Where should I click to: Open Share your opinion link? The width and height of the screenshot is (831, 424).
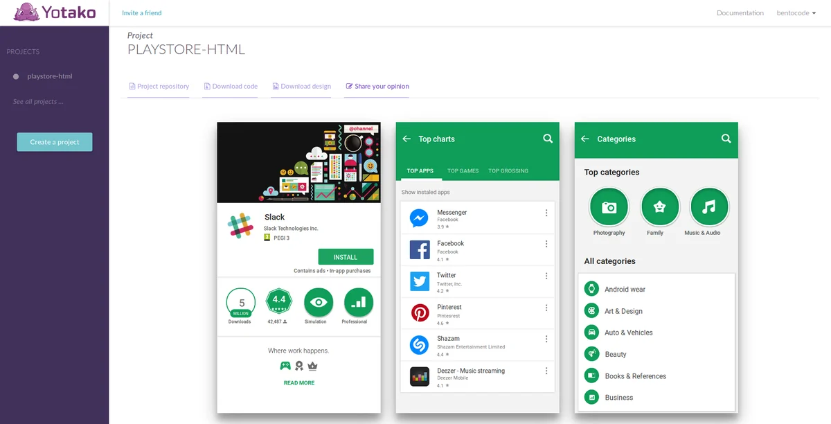point(377,87)
